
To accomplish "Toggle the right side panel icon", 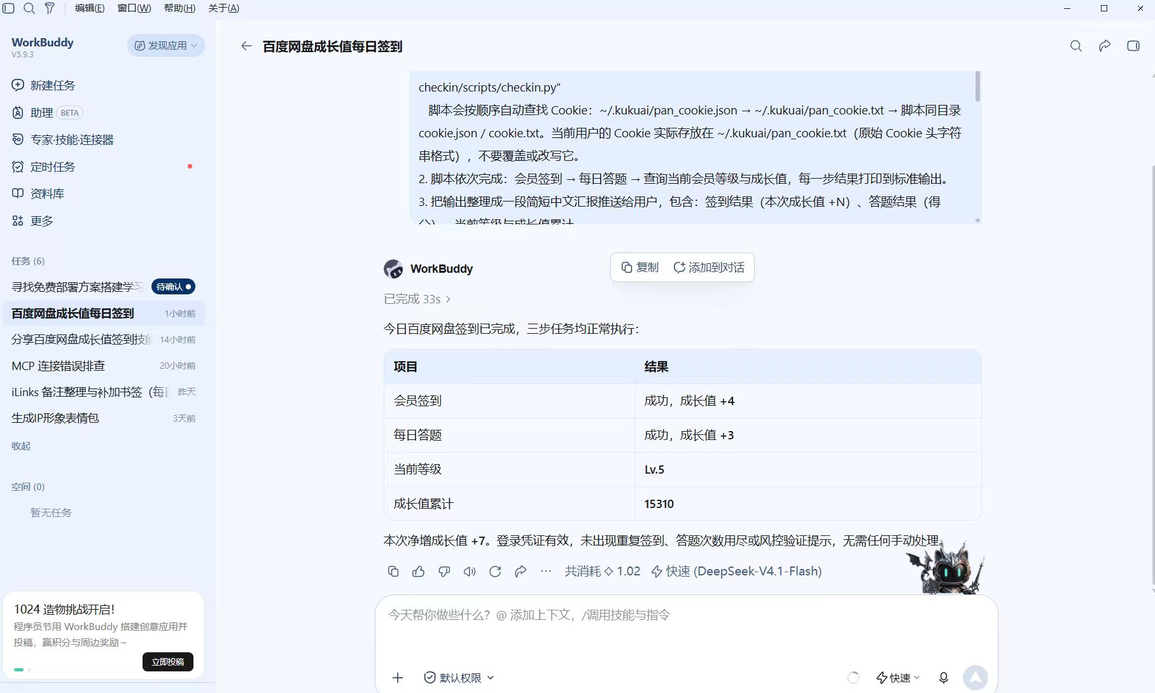I will (1133, 46).
